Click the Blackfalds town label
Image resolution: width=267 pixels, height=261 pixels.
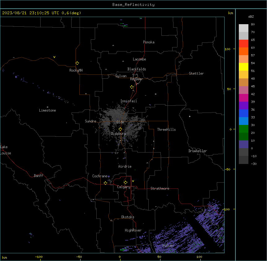[x=137, y=69]
